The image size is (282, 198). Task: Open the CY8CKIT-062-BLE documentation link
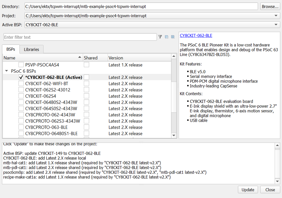tap(196, 35)
